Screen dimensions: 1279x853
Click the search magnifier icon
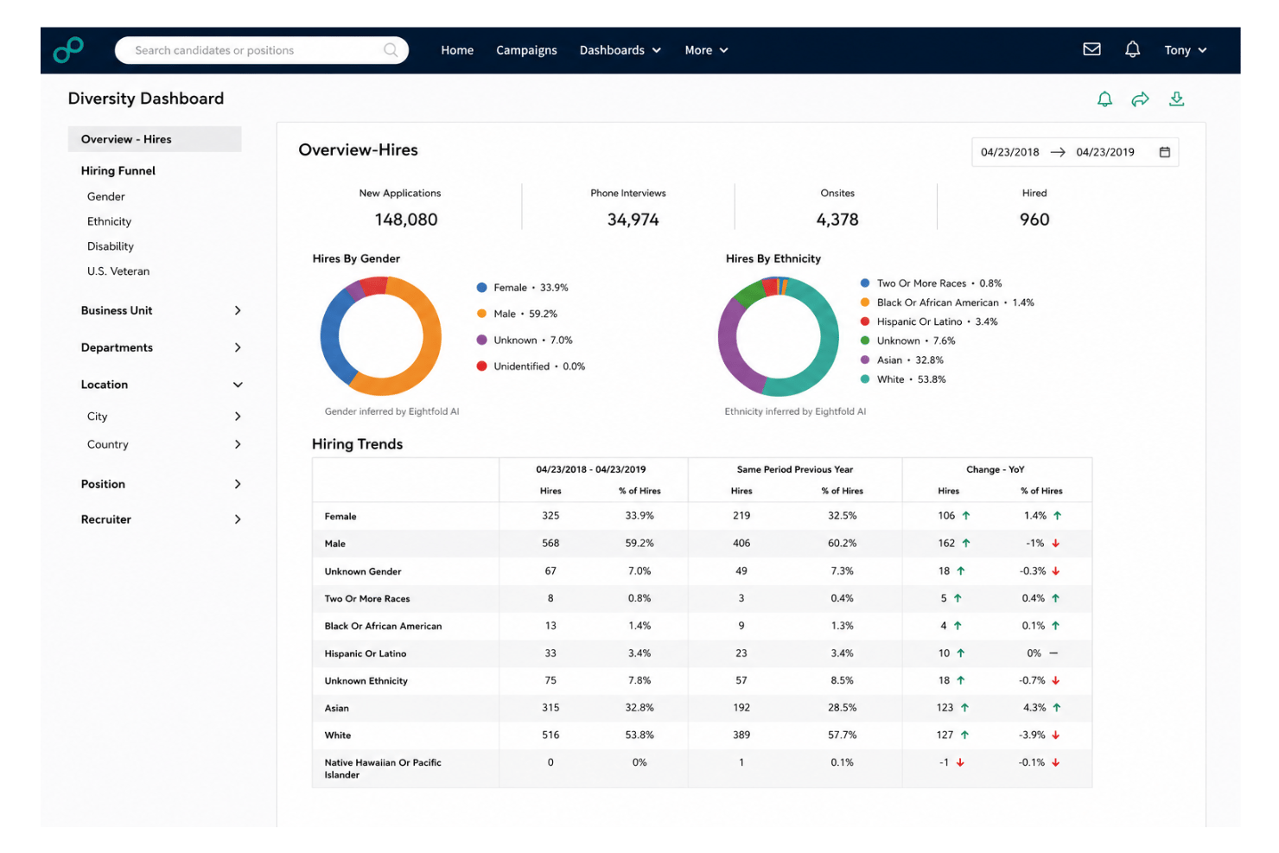click(391, 50)
